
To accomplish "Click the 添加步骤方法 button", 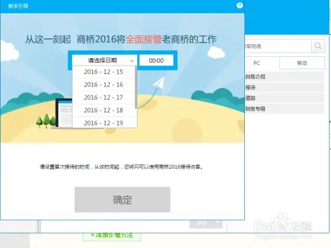I will (112, 236).
